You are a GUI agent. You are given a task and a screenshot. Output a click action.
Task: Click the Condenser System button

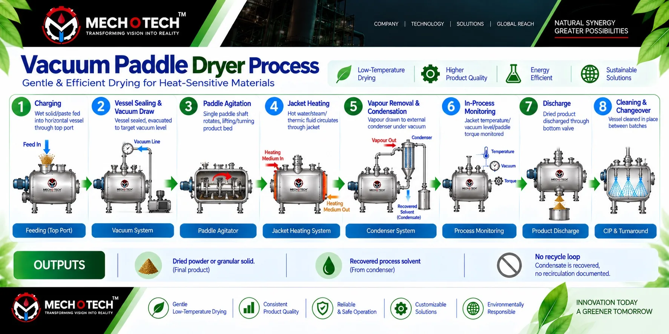(391, 231)
